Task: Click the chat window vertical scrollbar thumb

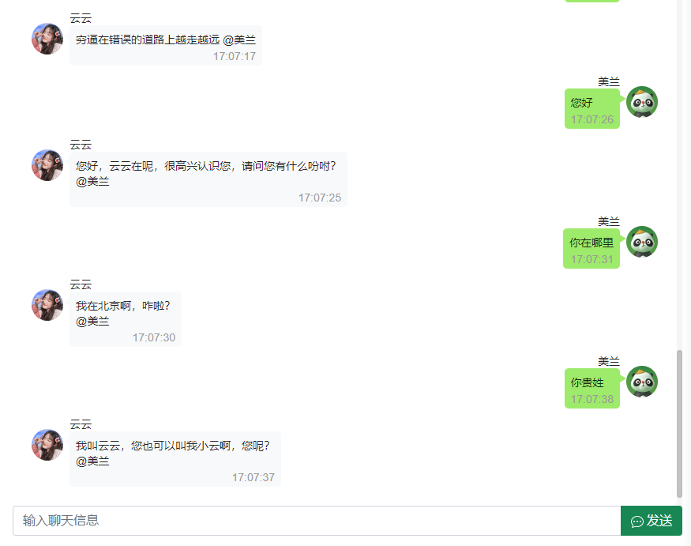Action: click(679, 424)
